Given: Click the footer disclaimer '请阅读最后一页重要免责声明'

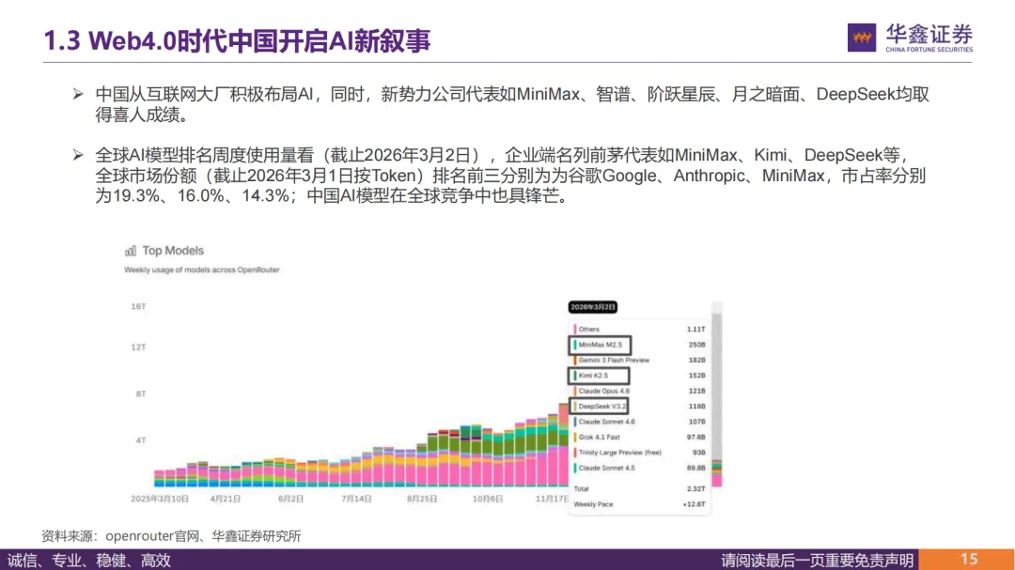Looking at the screenshot, I should (x=817, y=561).
